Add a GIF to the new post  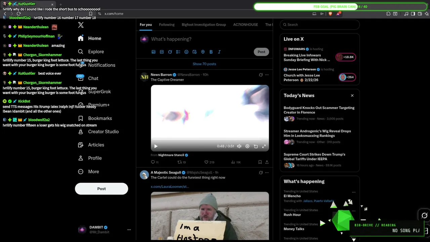coord(162,52)
